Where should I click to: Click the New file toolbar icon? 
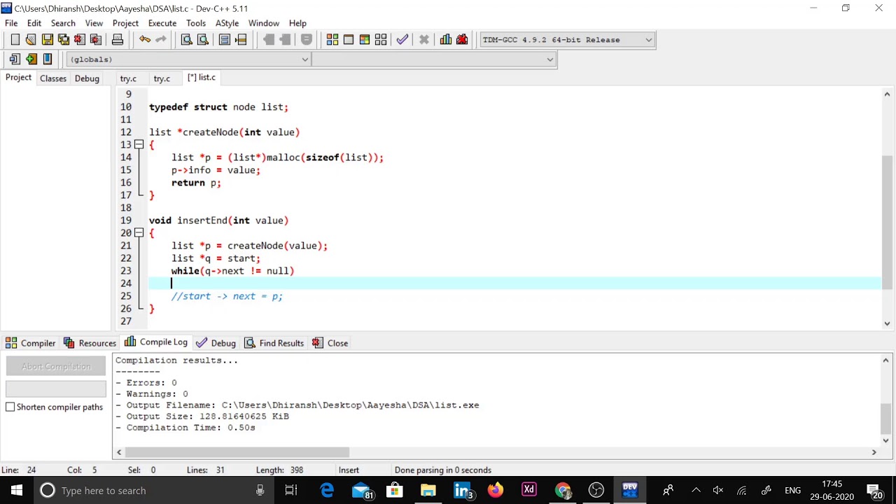(15, 40)
